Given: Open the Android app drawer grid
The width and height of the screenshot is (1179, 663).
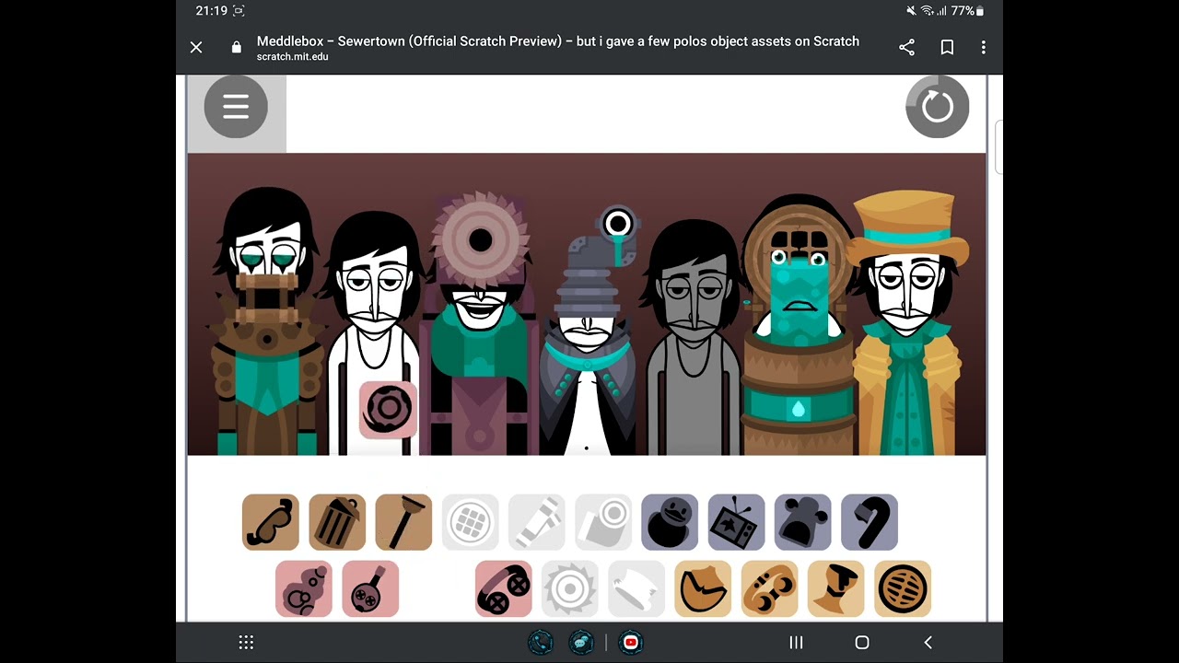Looking at the screenshot, I should point(246,643).
